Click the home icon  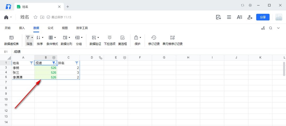[6, 17]
